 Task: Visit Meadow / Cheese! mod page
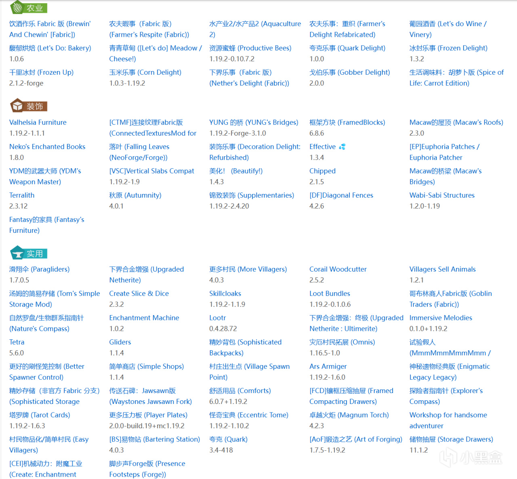pos(156,53)
